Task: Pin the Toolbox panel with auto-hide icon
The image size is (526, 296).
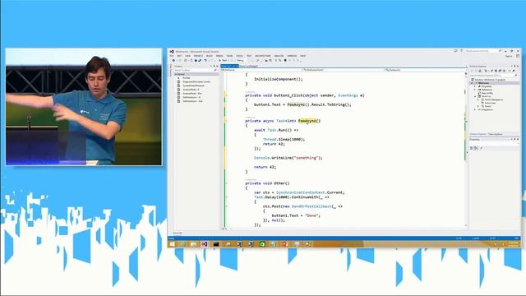Action: click(214, 66)
